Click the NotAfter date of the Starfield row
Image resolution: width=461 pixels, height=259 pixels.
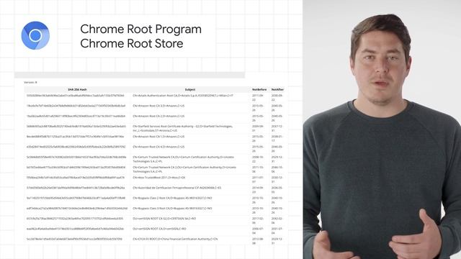277,128
